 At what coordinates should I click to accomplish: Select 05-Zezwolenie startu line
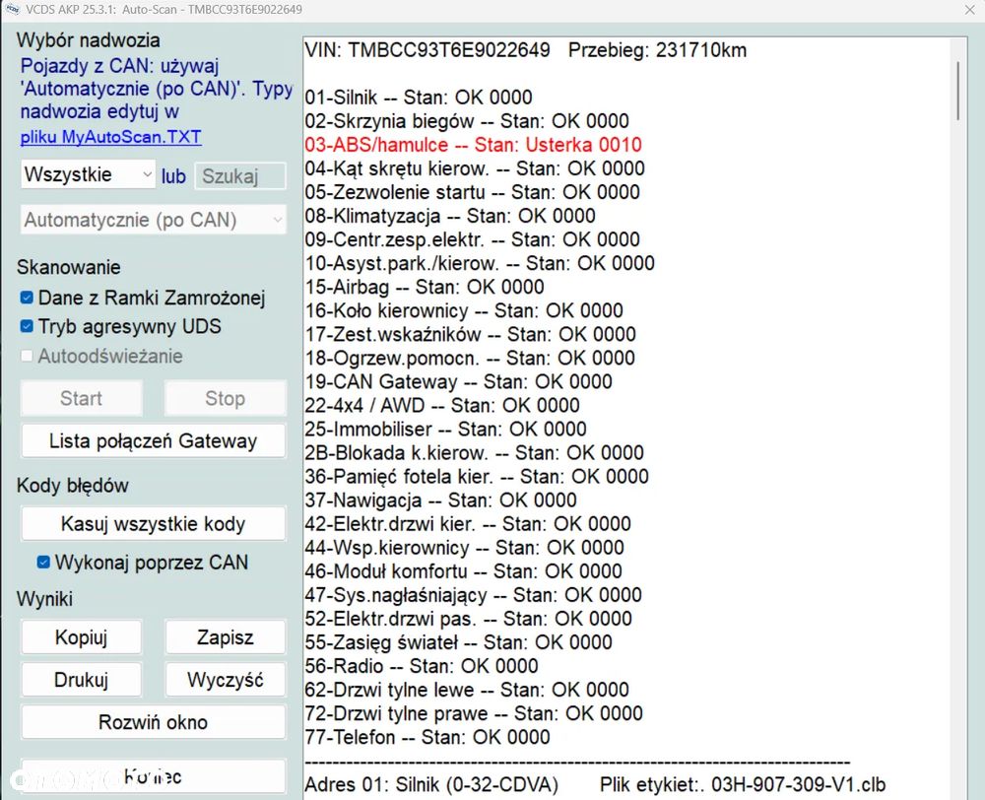tap(473, 192)
